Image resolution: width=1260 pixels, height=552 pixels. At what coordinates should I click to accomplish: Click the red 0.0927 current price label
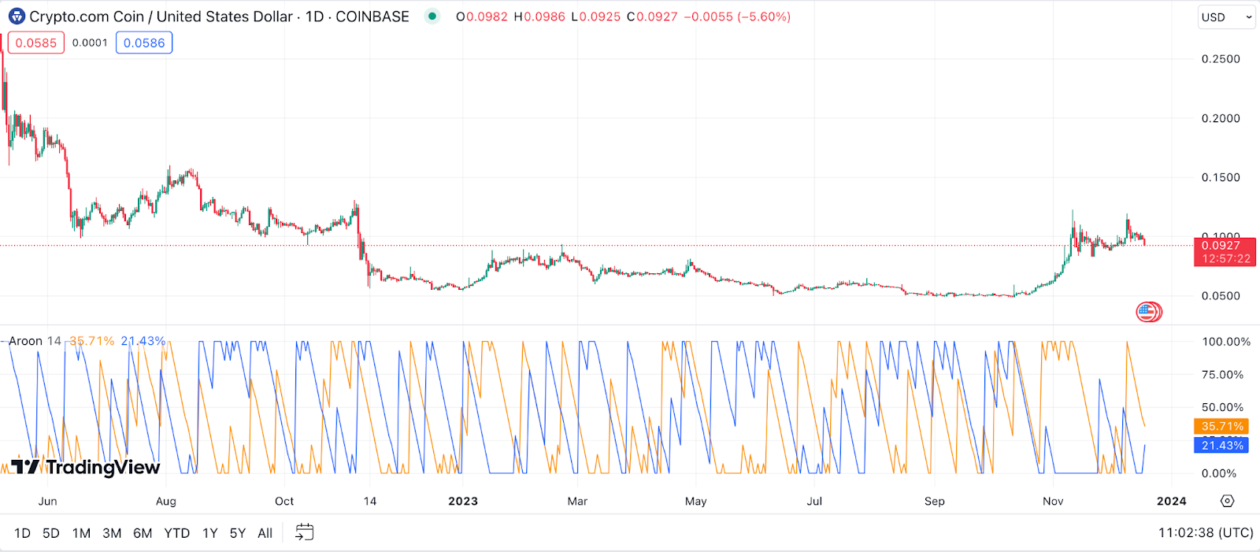(1225, 252)
